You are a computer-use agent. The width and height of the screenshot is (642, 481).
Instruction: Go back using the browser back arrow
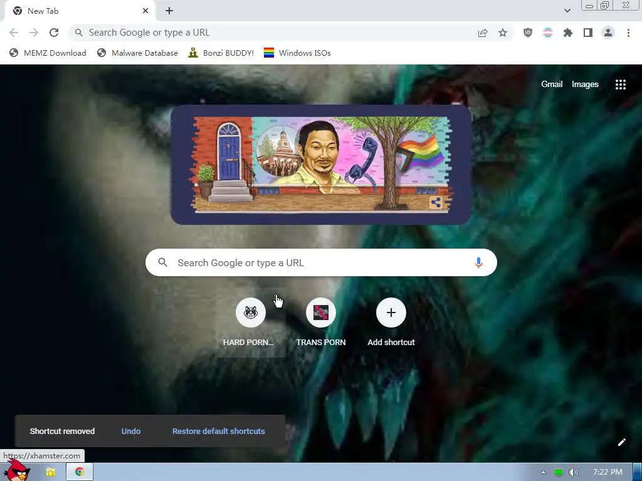(14, 33)
